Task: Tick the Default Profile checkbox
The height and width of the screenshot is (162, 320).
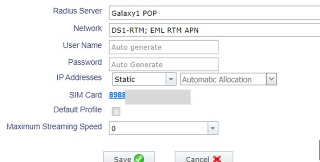Action: click(x=116, y=112)
